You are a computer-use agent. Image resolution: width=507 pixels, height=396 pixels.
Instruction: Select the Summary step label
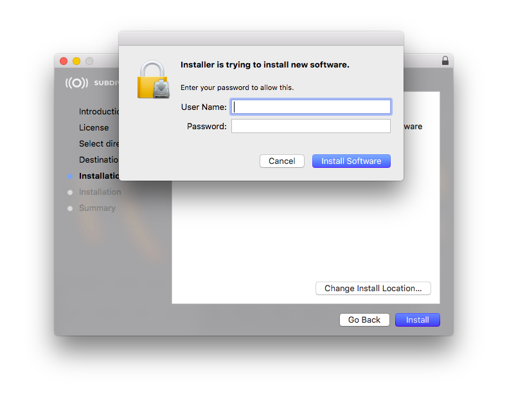(x=97, y=208)
